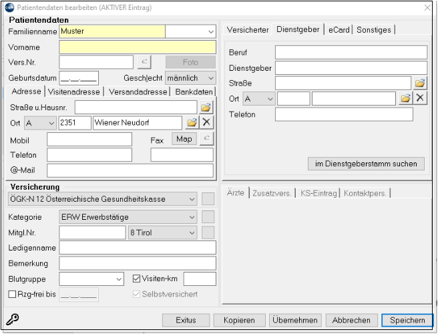
Task: Enable the Rzg-frei bis checkbox
Action: 12,294
